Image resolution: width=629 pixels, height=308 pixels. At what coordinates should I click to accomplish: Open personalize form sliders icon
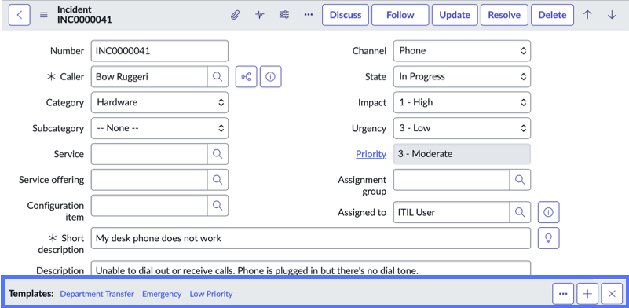284,15
